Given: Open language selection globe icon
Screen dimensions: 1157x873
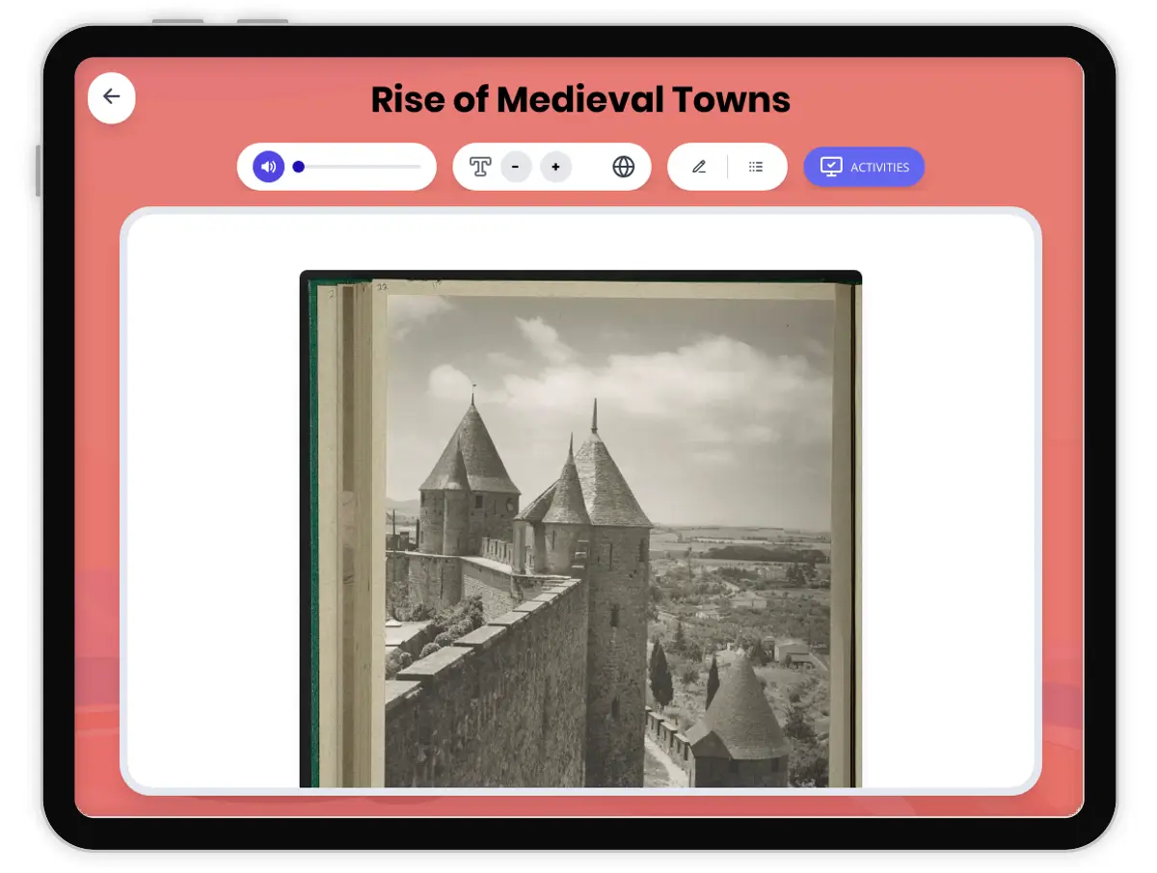Looking at the screenshot, I should 624,167.
